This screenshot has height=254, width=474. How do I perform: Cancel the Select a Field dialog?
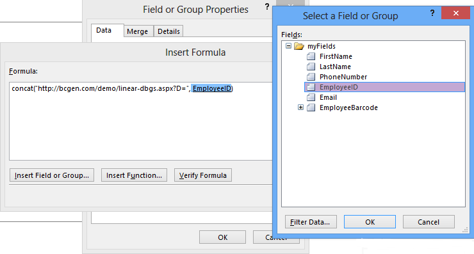point(429,222)
